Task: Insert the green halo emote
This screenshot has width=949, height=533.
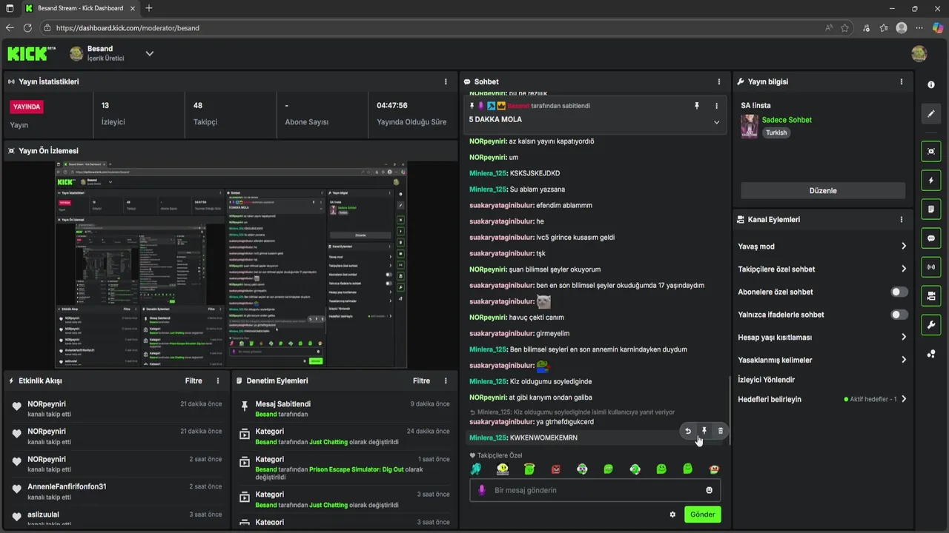Action: (529, 469)
